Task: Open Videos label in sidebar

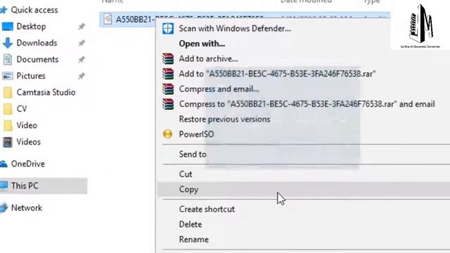Action: click(28, 142)
